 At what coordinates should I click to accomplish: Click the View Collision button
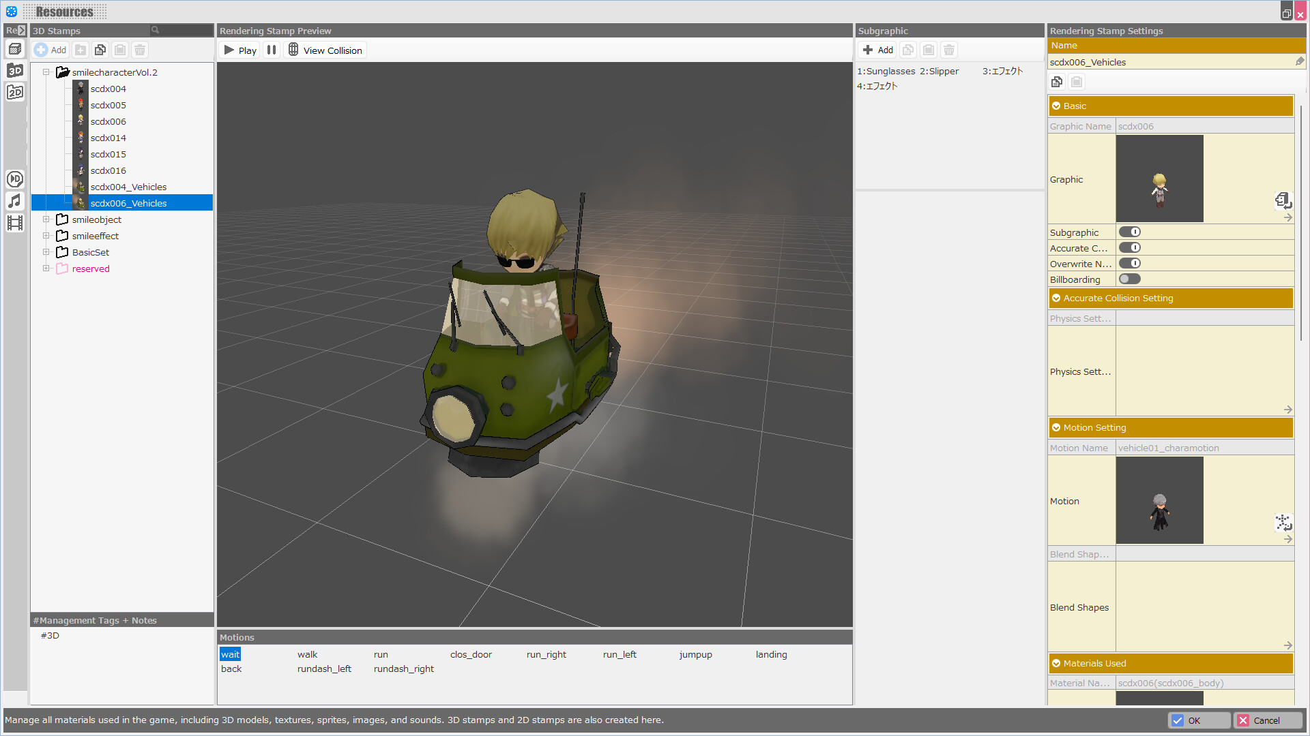[324, 50]
